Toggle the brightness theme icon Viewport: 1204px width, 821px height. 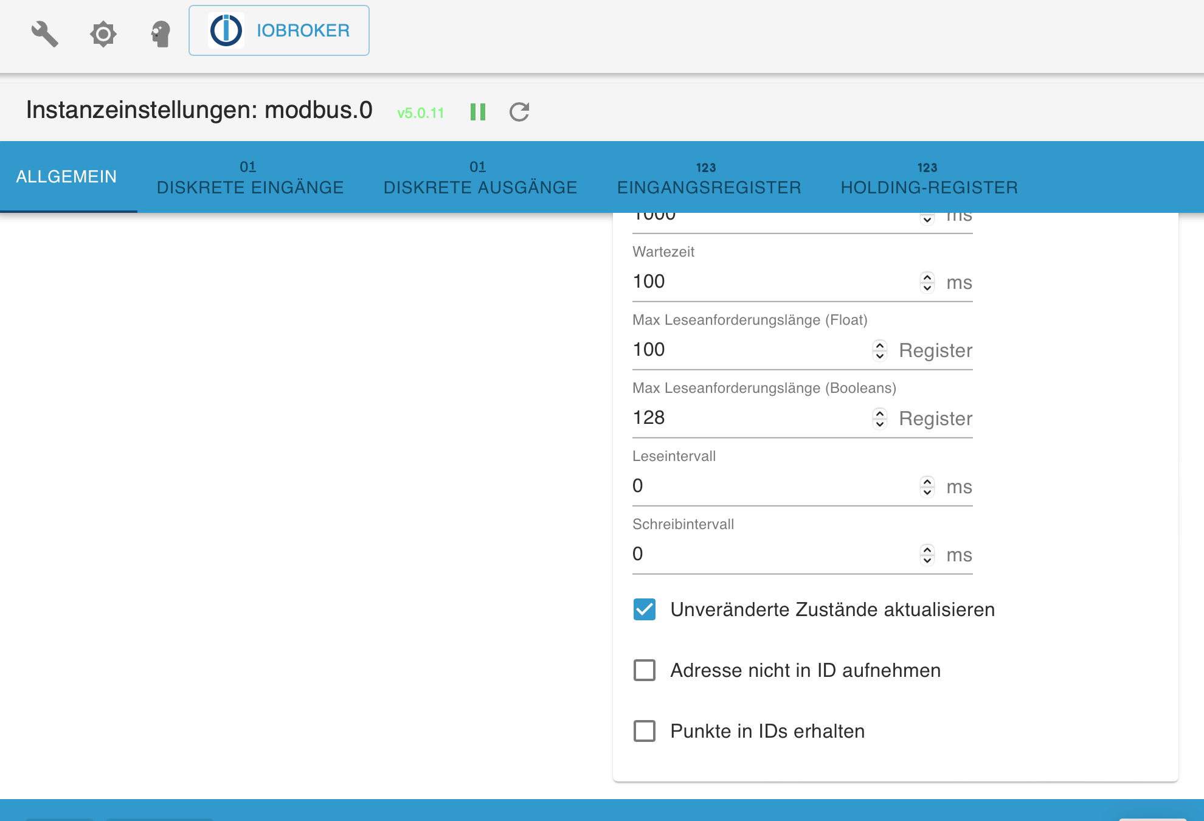coord(103,34)
